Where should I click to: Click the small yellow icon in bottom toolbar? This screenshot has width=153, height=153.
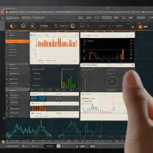(77, 146)
